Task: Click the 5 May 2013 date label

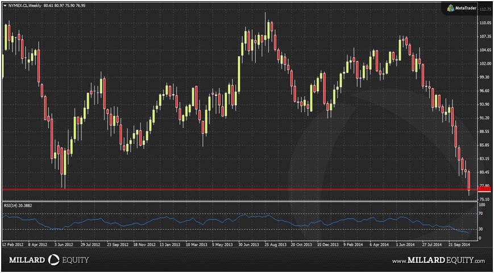Action: tap(222, 245)
